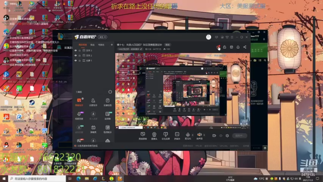This screenshot has width=323, height=182.
Task: Share the stream via share icon
Action: [x=245, y=47]
